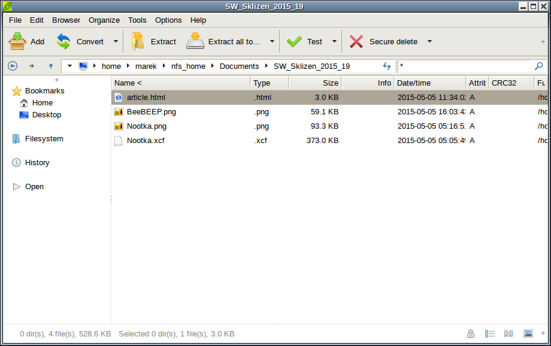Click the image preview icon in status bar
Screen dimensions: 551x346
pos(528,333)
